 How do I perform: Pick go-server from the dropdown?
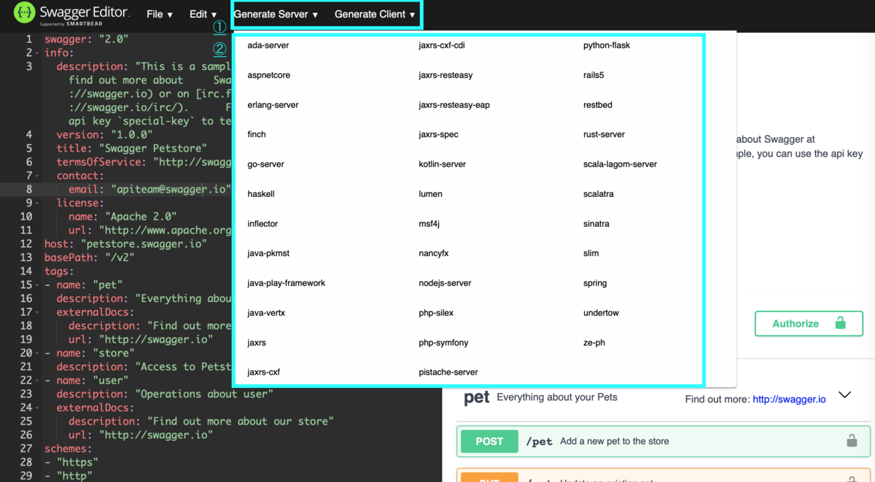(265, 164)
